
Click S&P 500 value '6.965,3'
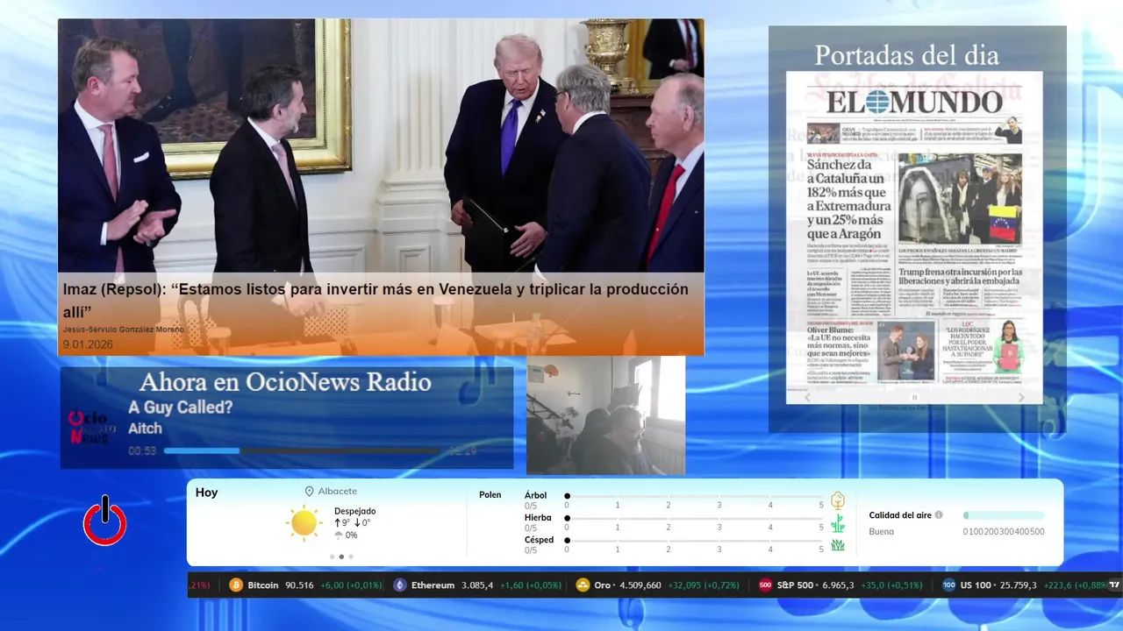click(x=838, y=585)
